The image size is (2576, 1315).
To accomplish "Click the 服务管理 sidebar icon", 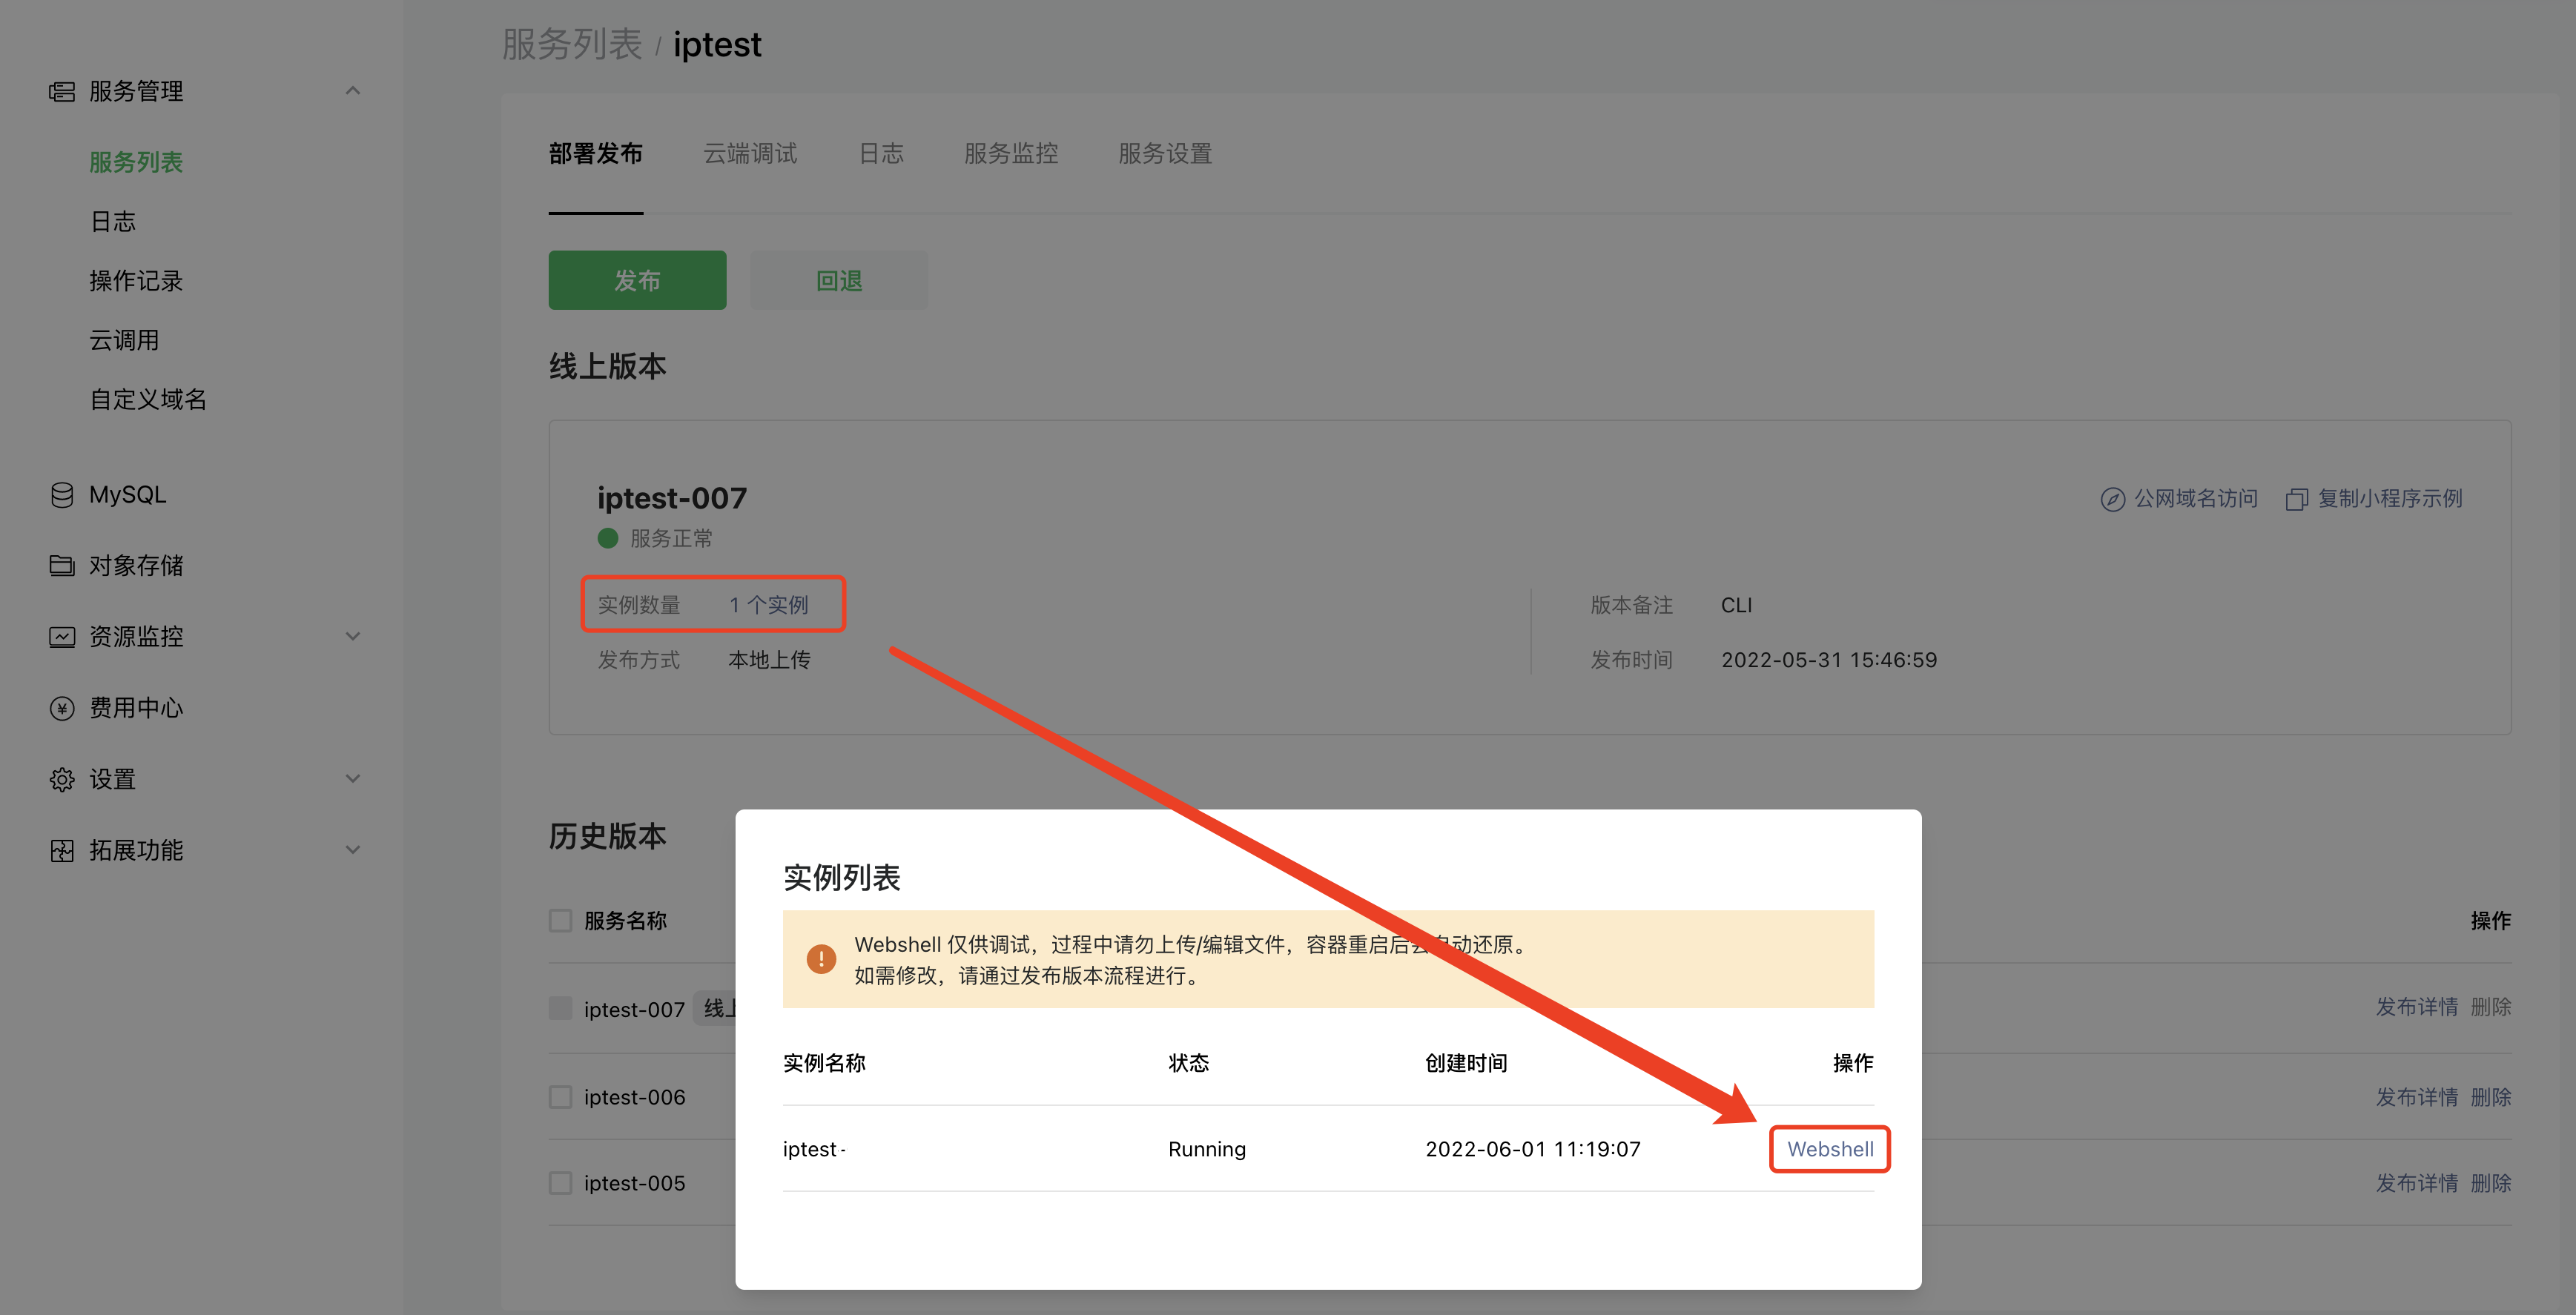I will [62, 92].
